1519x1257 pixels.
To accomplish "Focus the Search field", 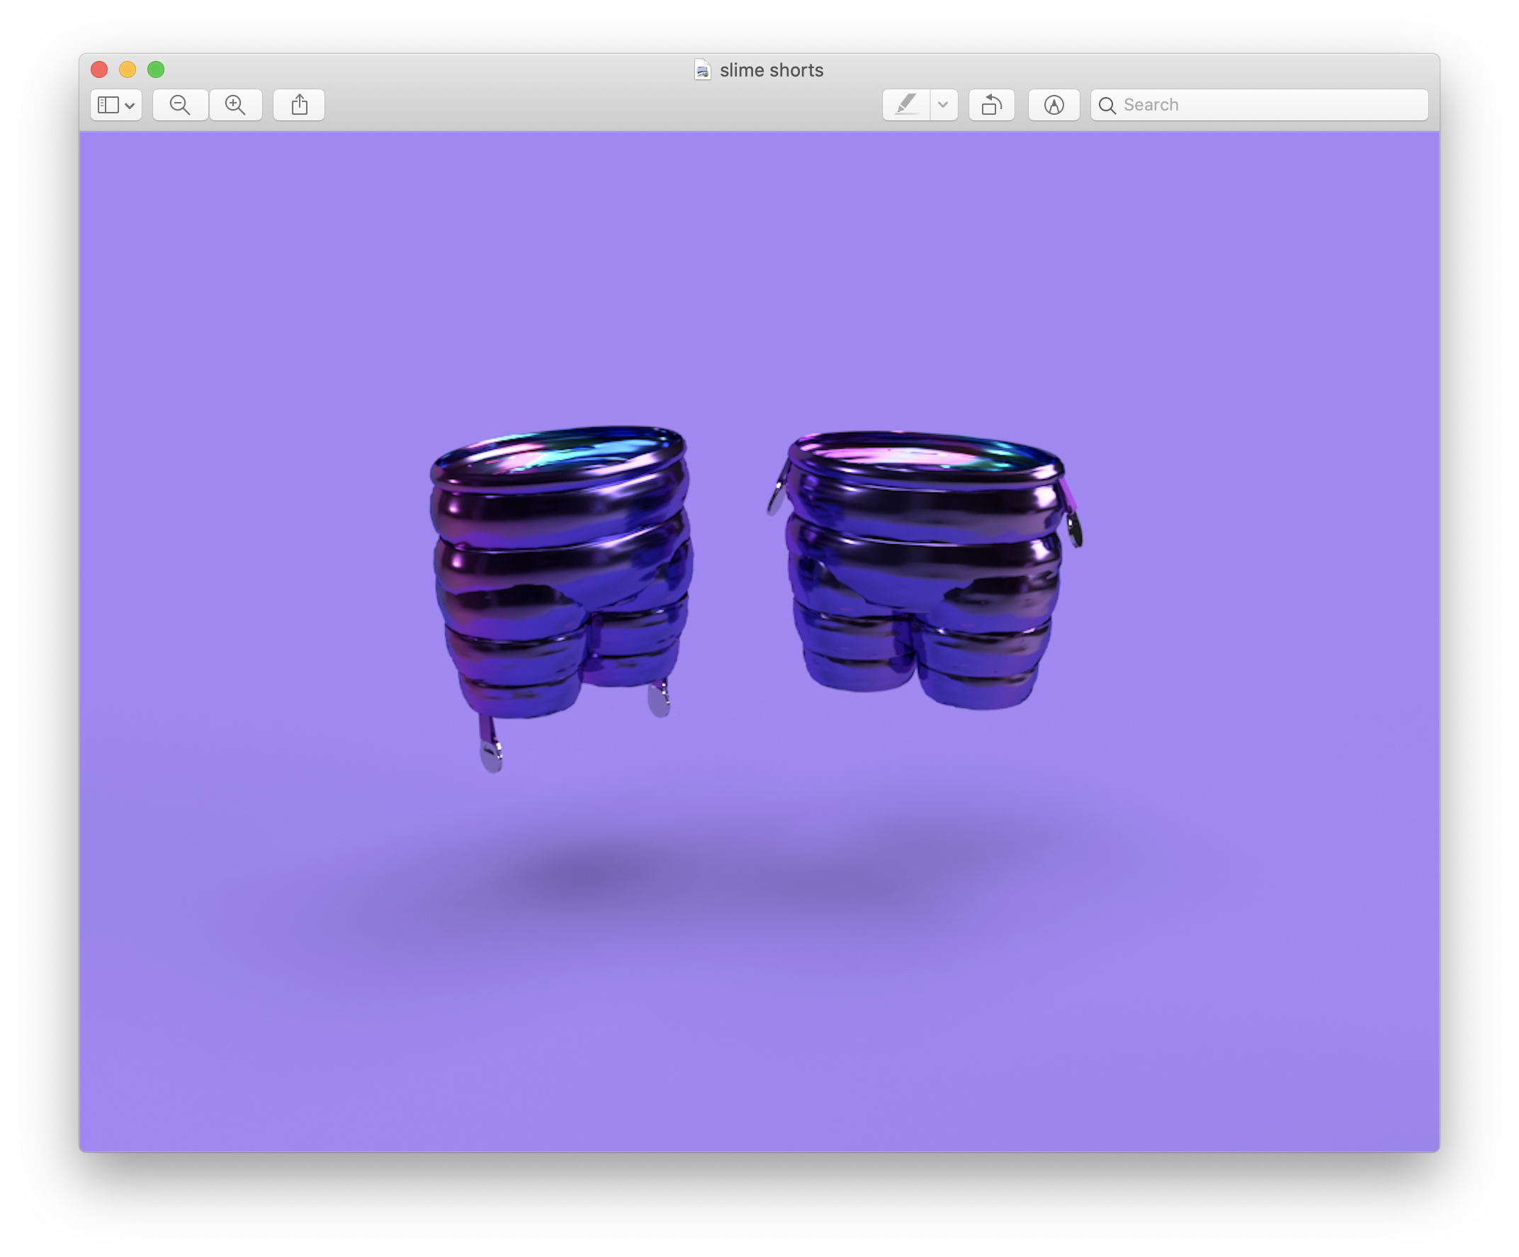I will tap(1259, 105).
